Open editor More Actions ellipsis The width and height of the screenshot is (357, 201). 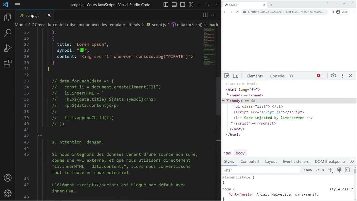[213, 15]
